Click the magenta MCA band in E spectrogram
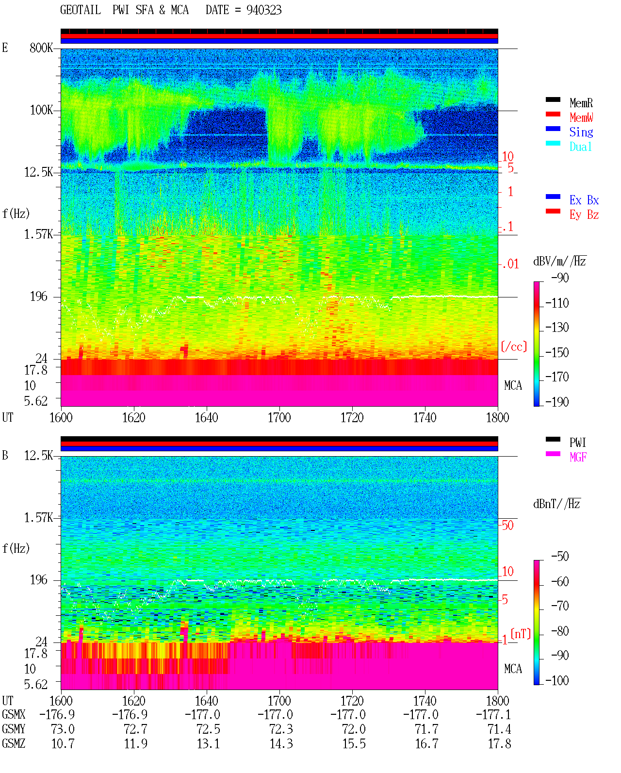 click(279, 391)
